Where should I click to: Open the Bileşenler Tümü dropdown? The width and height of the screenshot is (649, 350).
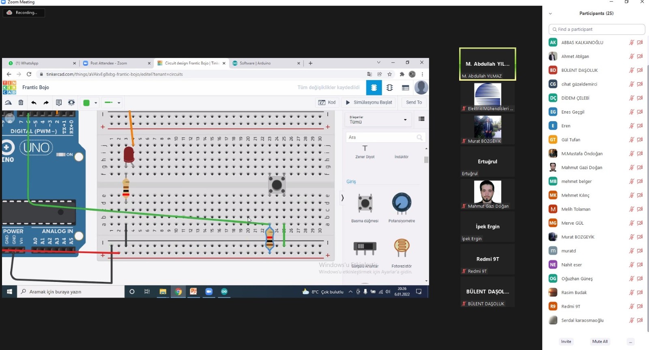tap(378, 120)
